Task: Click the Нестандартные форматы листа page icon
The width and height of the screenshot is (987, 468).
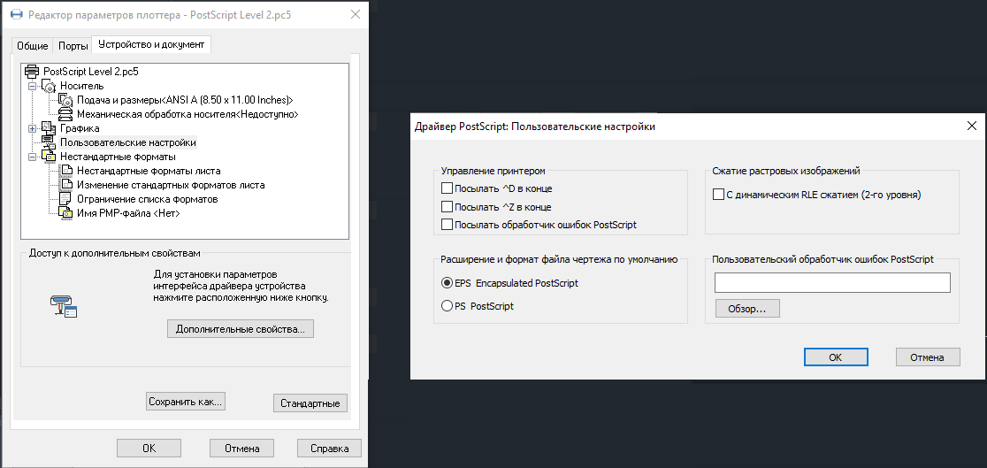Action: tap(65, 171)
